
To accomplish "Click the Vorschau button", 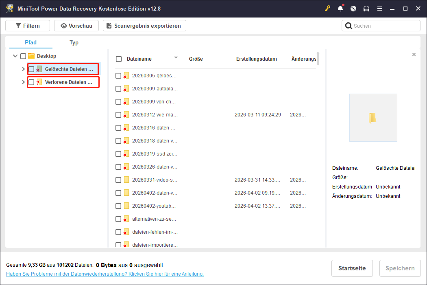I will [76, 26].
